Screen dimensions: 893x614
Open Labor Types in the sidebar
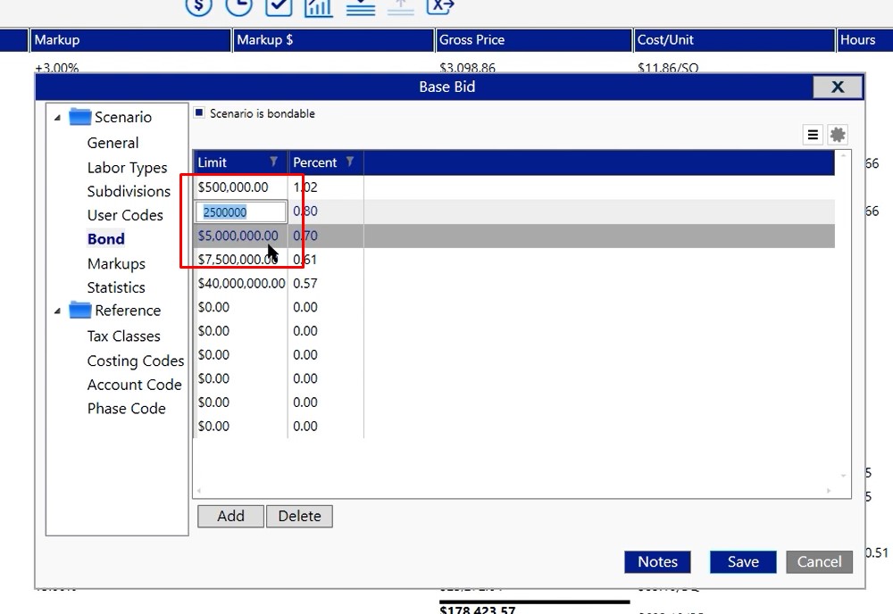127,168
